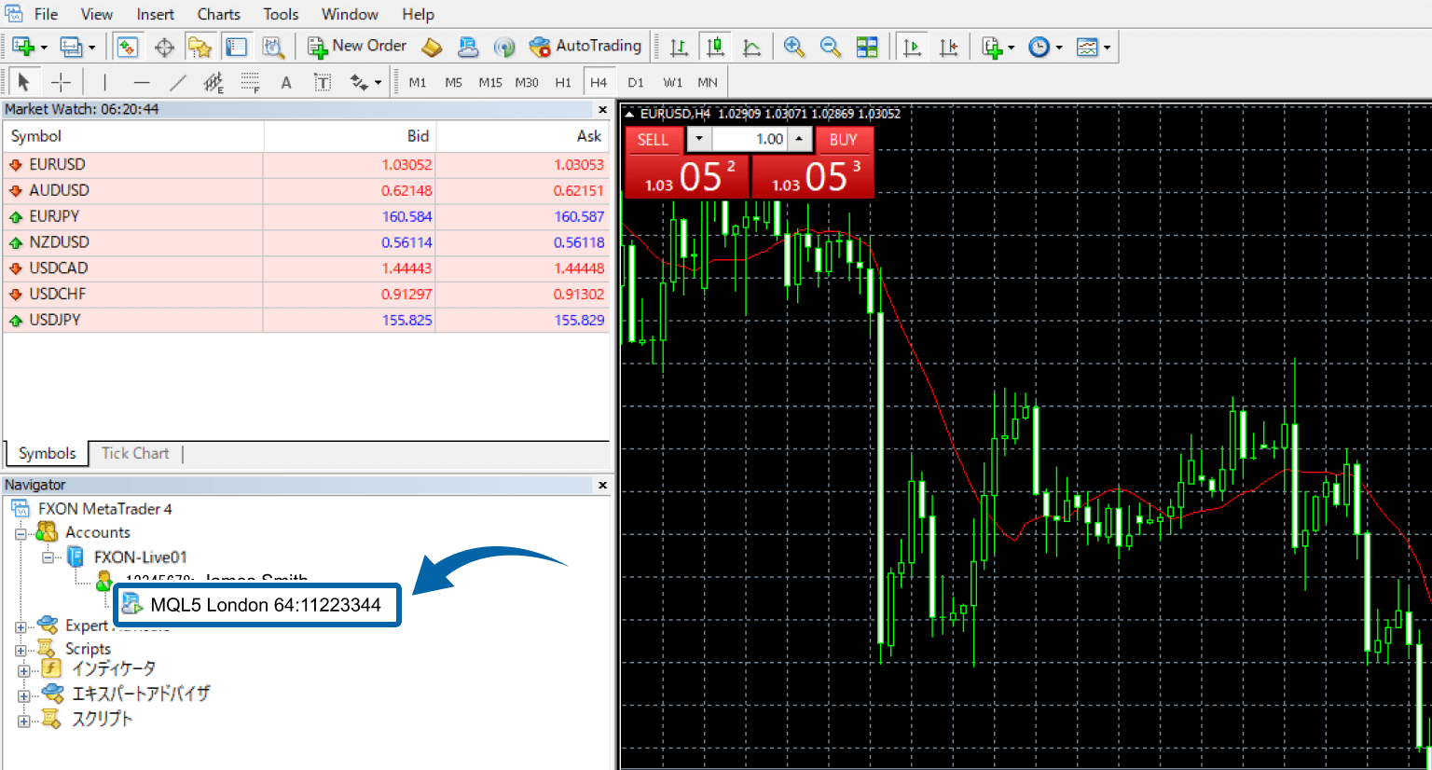Click the red BUY button
Screen dimensions: 1432x770
pyautogui.click(x=843, y=140)
